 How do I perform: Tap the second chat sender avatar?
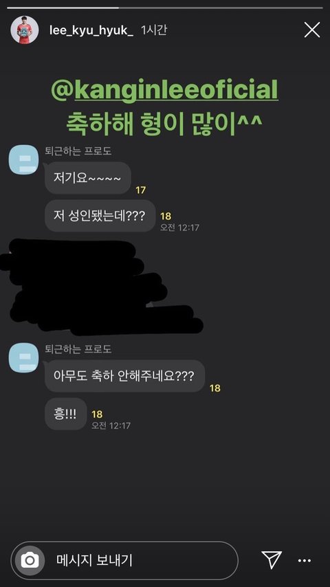coord(23,358)
